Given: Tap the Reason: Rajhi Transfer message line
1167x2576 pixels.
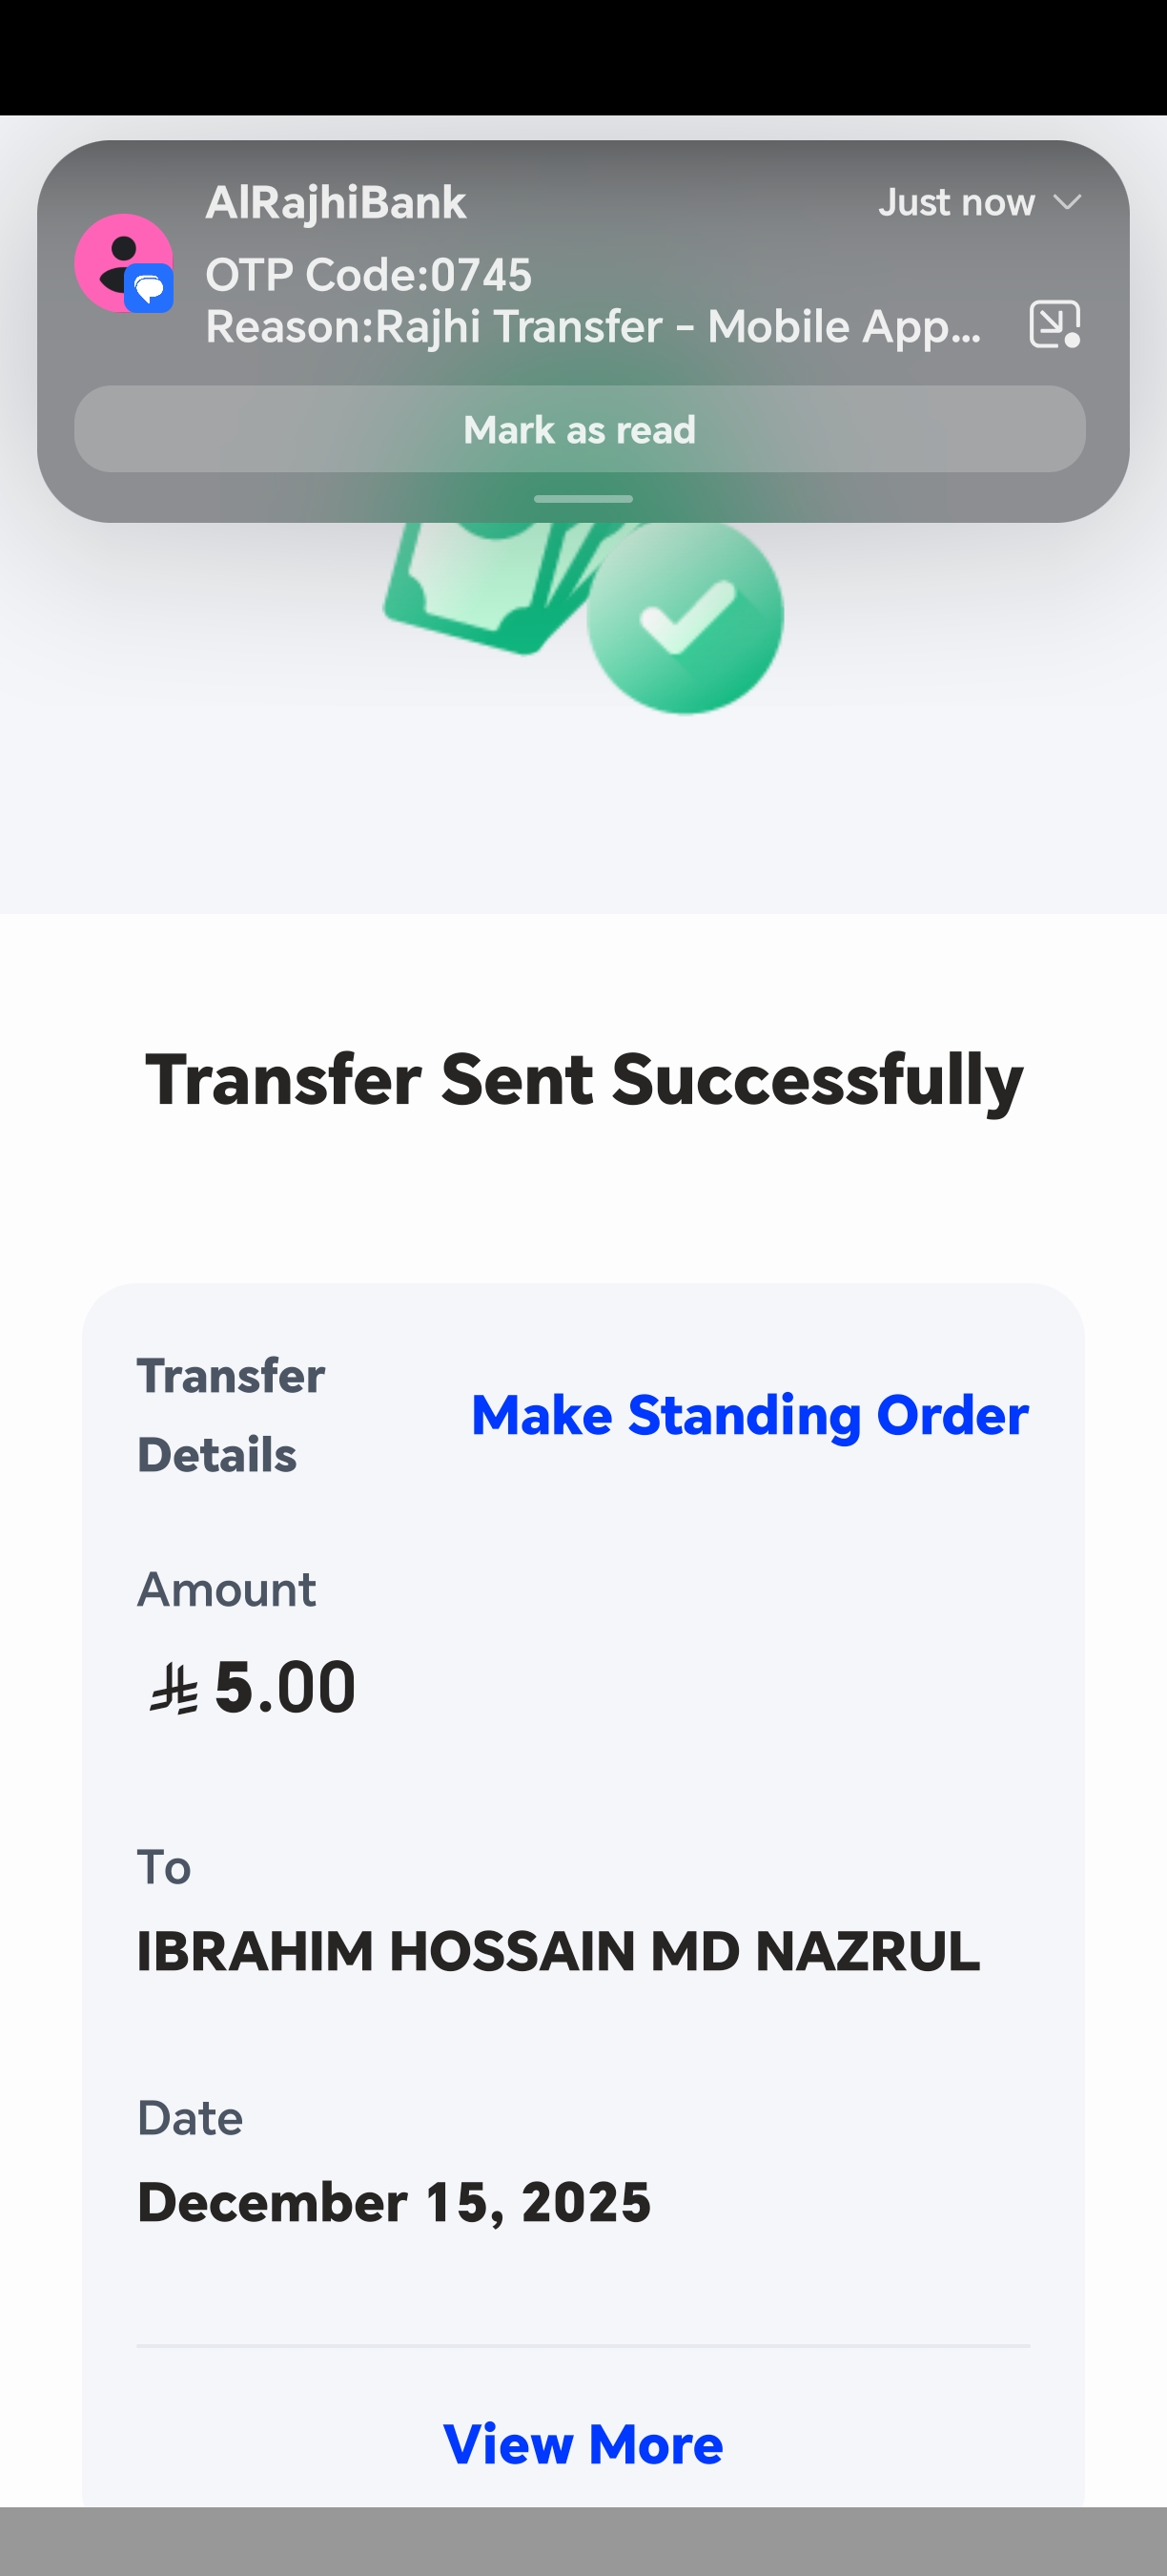Looking at the screenshot, I should (x=592, y=327).
